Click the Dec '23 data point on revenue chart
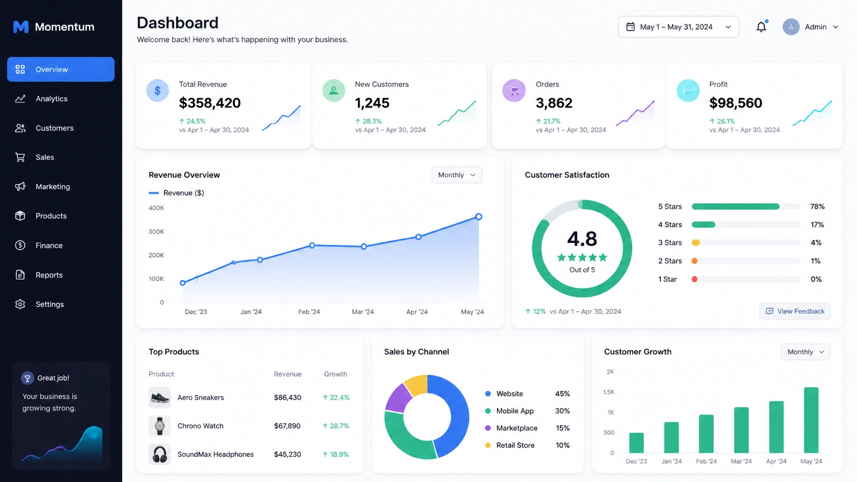 [183, 283]
